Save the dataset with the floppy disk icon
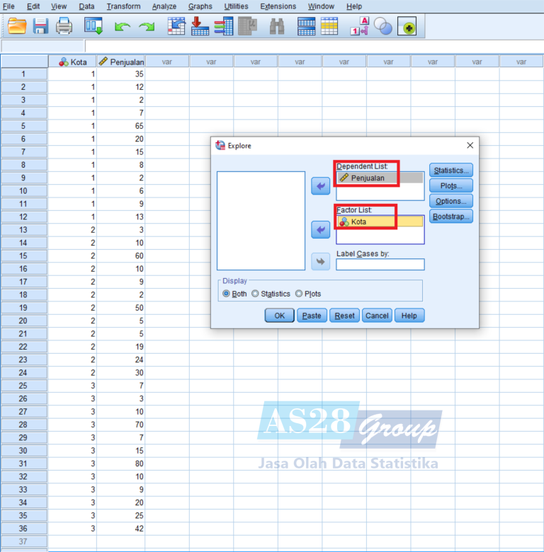This screenshot has height=552, width=544. click(40, 27)
